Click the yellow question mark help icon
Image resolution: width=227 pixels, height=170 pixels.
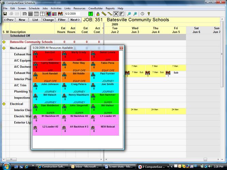(x=148, y=14)
